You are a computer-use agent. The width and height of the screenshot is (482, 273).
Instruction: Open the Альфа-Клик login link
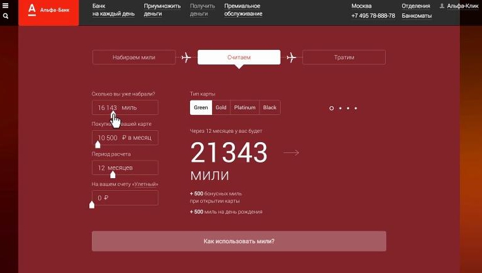point(462,6)
